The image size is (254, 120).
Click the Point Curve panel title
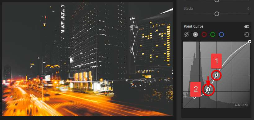194,26
